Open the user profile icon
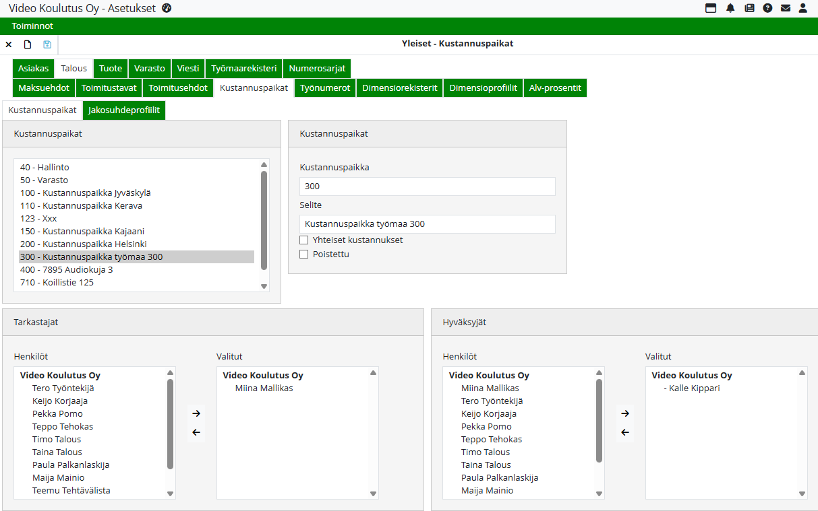 (x=802, y=8)
